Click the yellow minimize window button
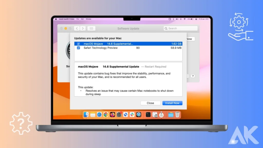 coord(66,29)
